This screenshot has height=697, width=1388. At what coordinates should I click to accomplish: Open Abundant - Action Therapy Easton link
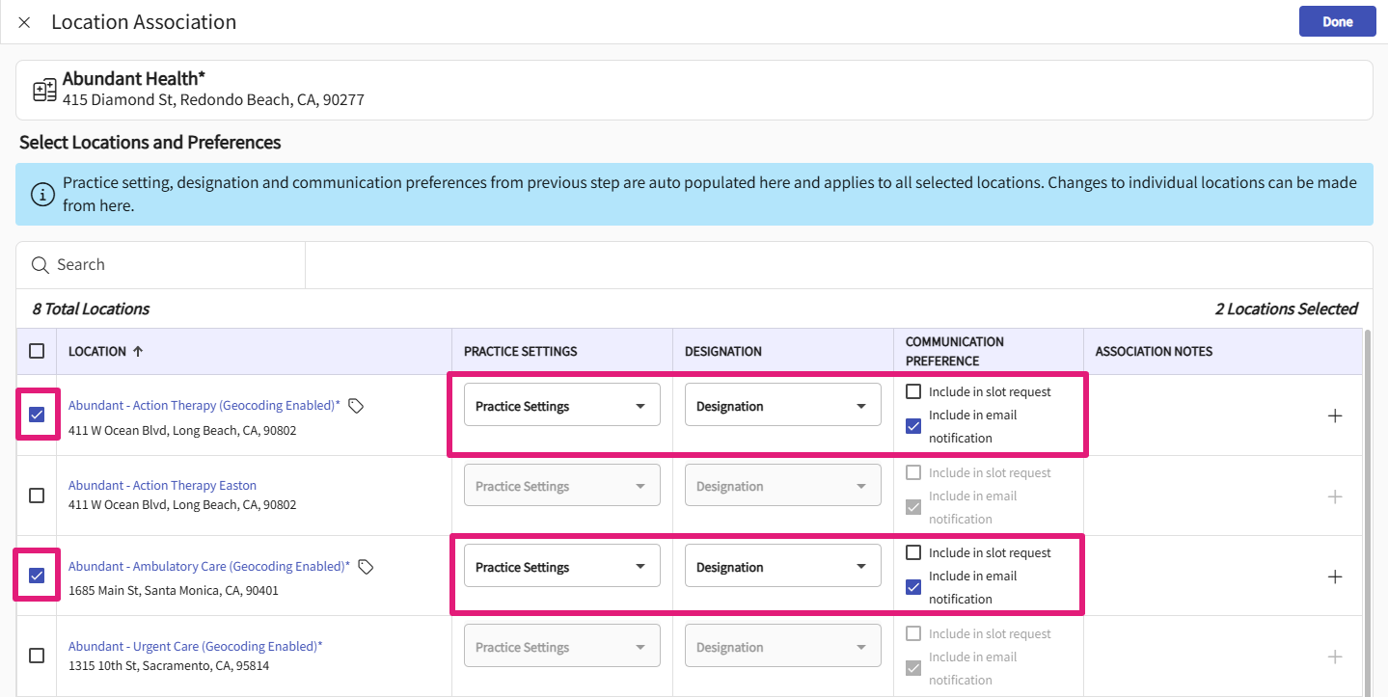162,485
